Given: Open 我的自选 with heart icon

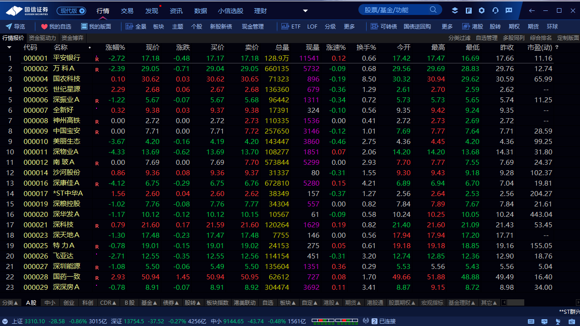Looking at the screenshot, I should pyautogui.click(x=56, y=27).
